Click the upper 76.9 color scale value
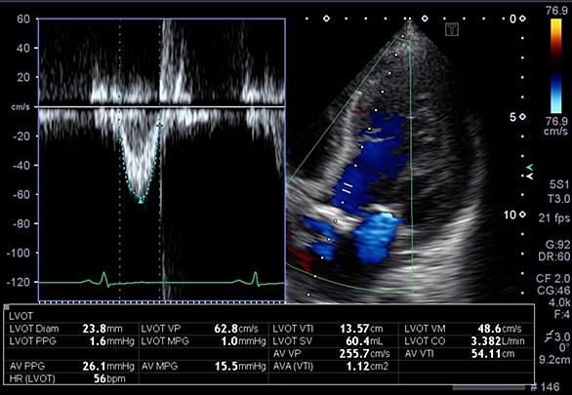 (x=556, y=11)
